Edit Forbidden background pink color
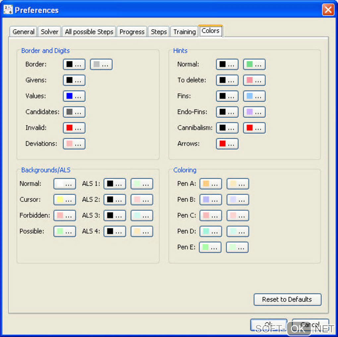The height and width of the screenshot is (337, 338). (x=65, y=216)
